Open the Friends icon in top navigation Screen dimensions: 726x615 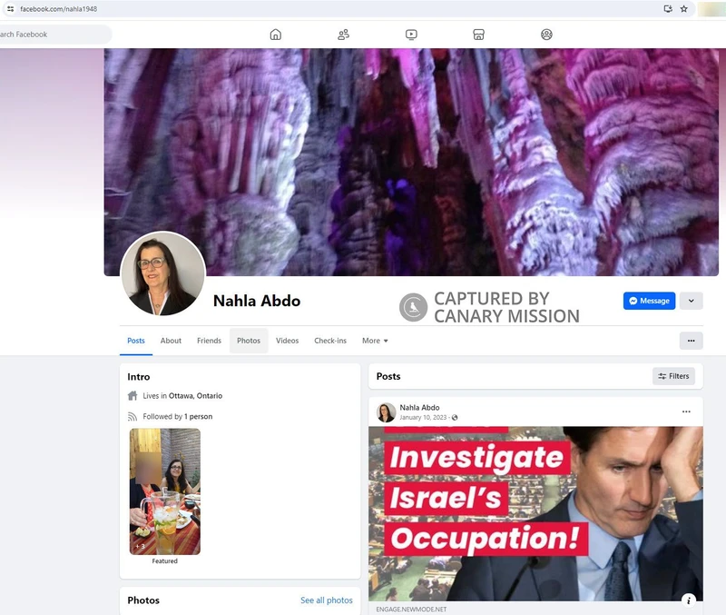(x=343, y=35)
